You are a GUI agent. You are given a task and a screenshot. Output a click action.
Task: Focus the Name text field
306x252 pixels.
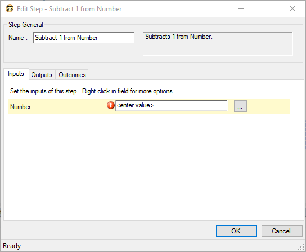84,38
